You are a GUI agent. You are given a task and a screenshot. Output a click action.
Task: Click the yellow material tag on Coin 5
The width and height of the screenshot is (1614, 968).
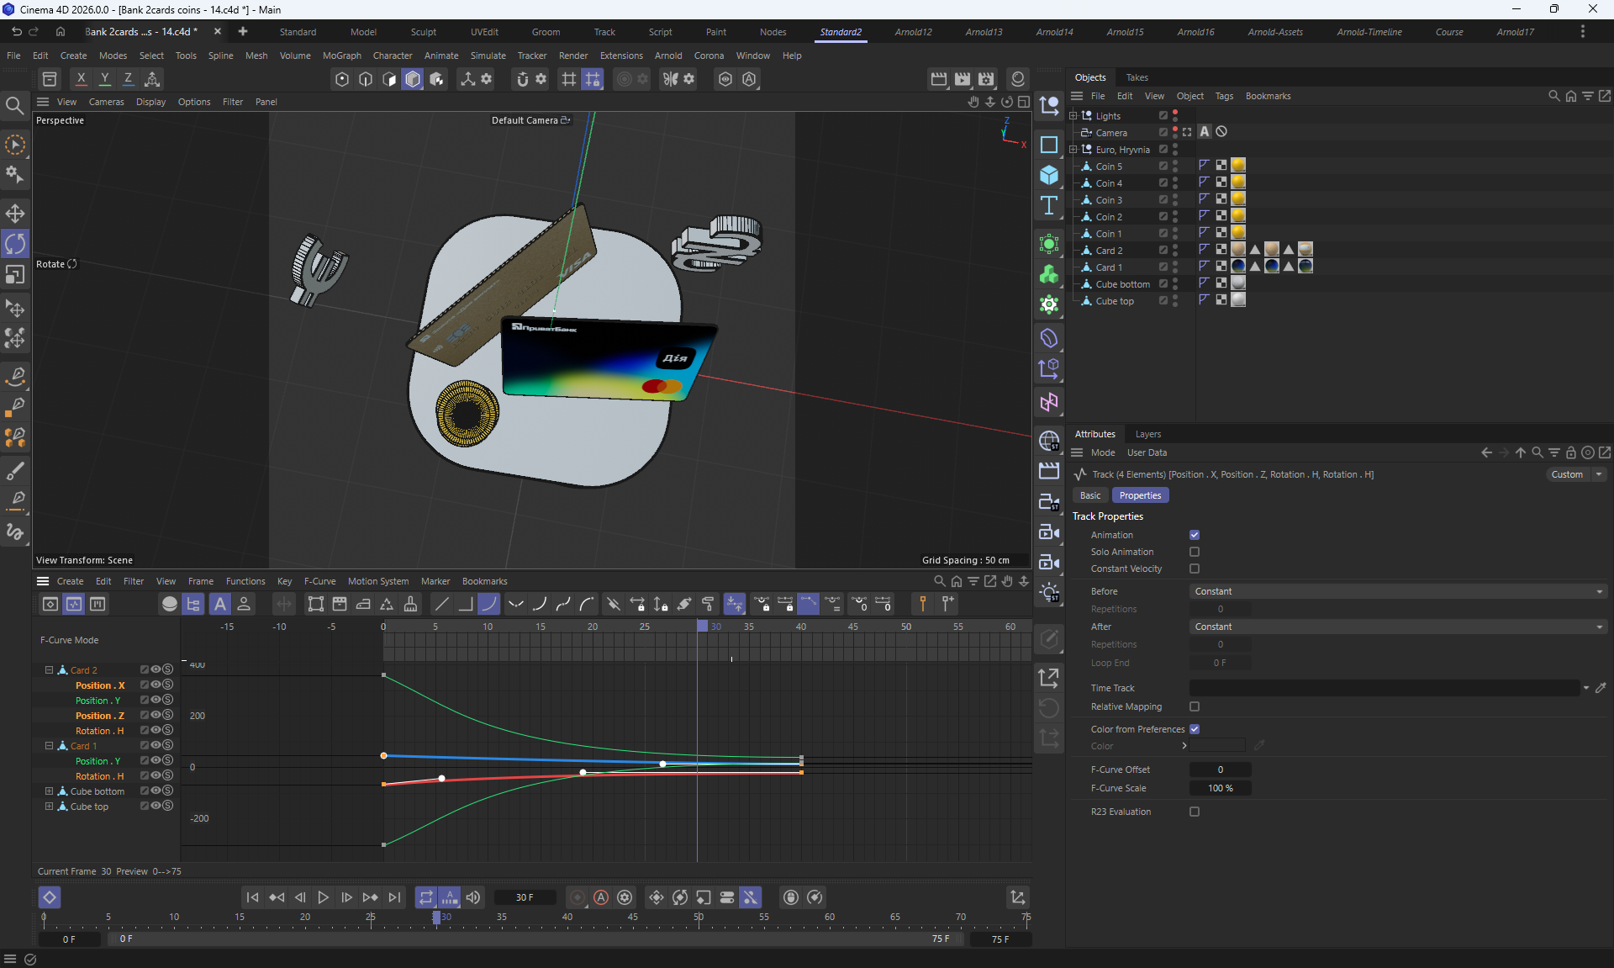pos(1238,166)
